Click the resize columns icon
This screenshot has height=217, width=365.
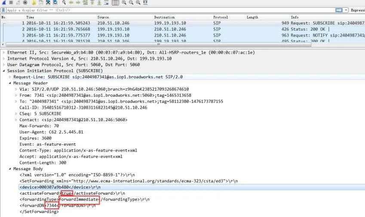tap(145, 3)
